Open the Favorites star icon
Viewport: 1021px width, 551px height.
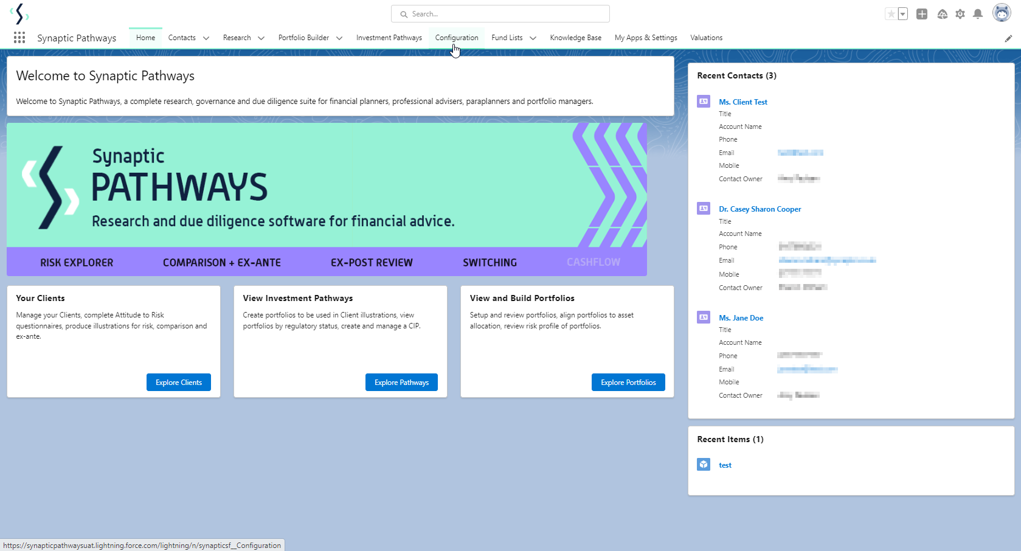click(x=891, y=14)
